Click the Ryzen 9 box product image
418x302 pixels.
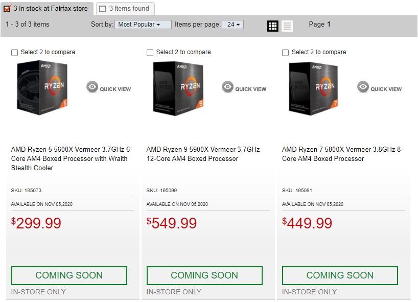pos(178,88)
